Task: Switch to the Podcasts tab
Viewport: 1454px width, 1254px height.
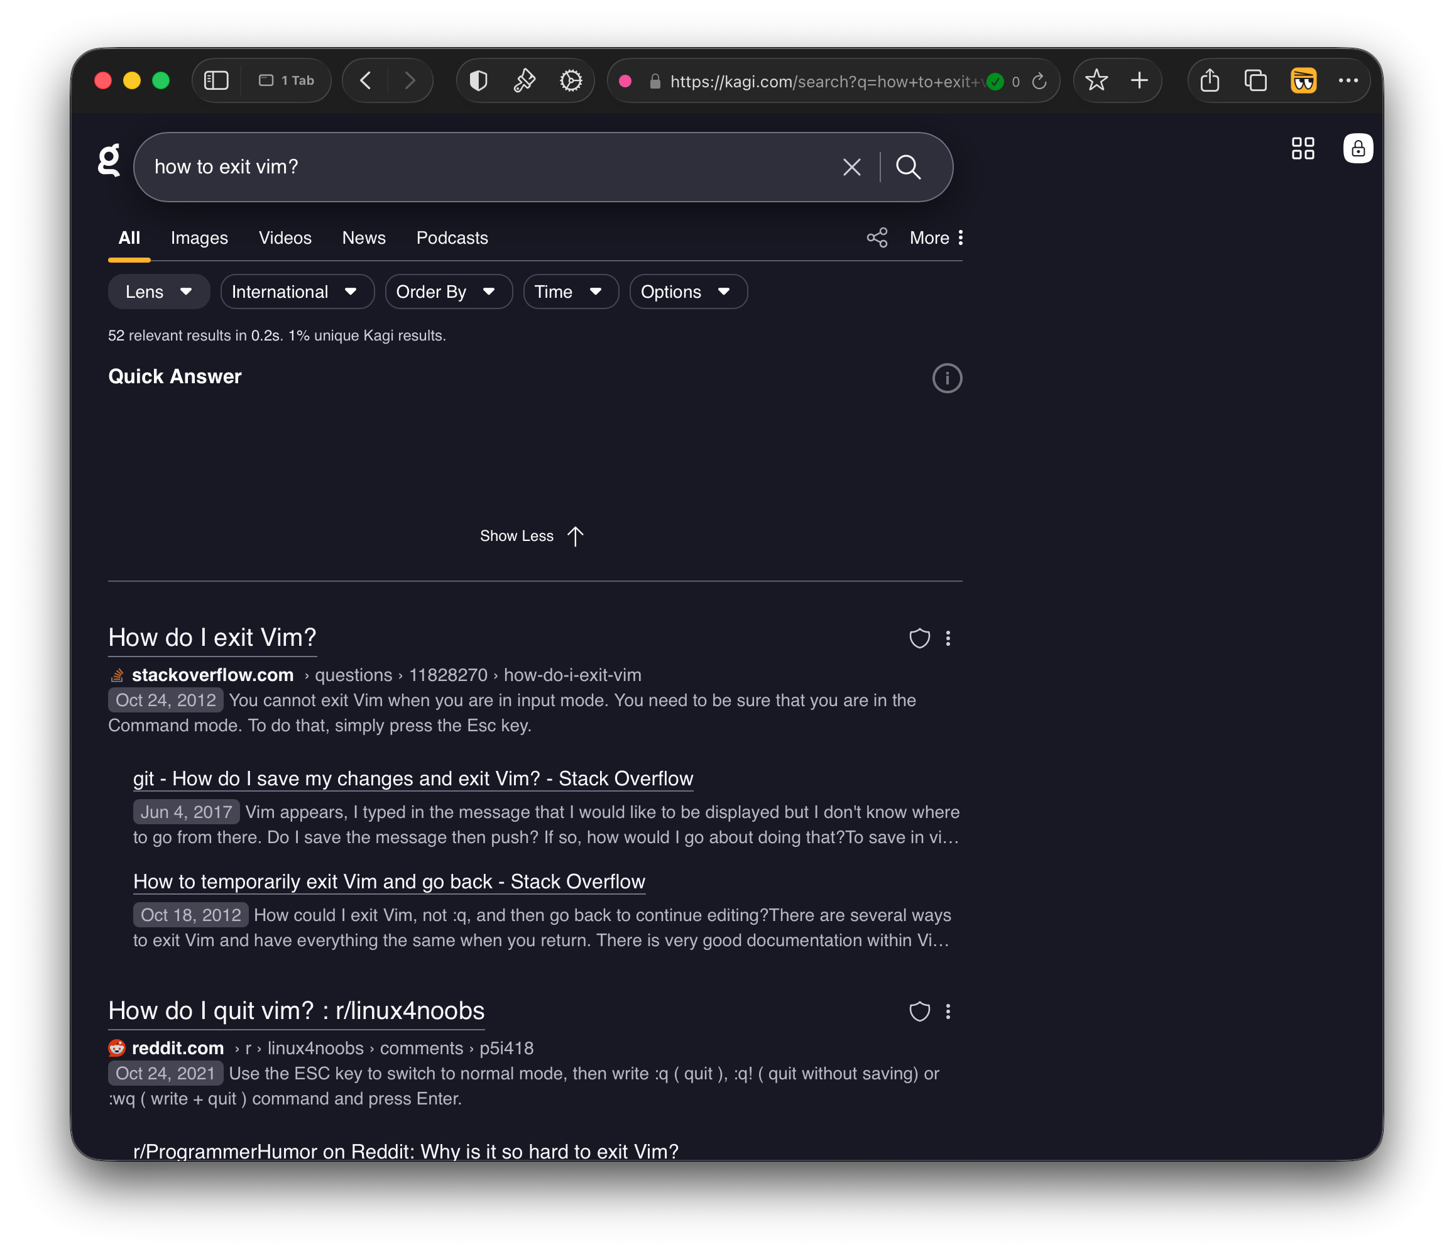Action: 452,238
